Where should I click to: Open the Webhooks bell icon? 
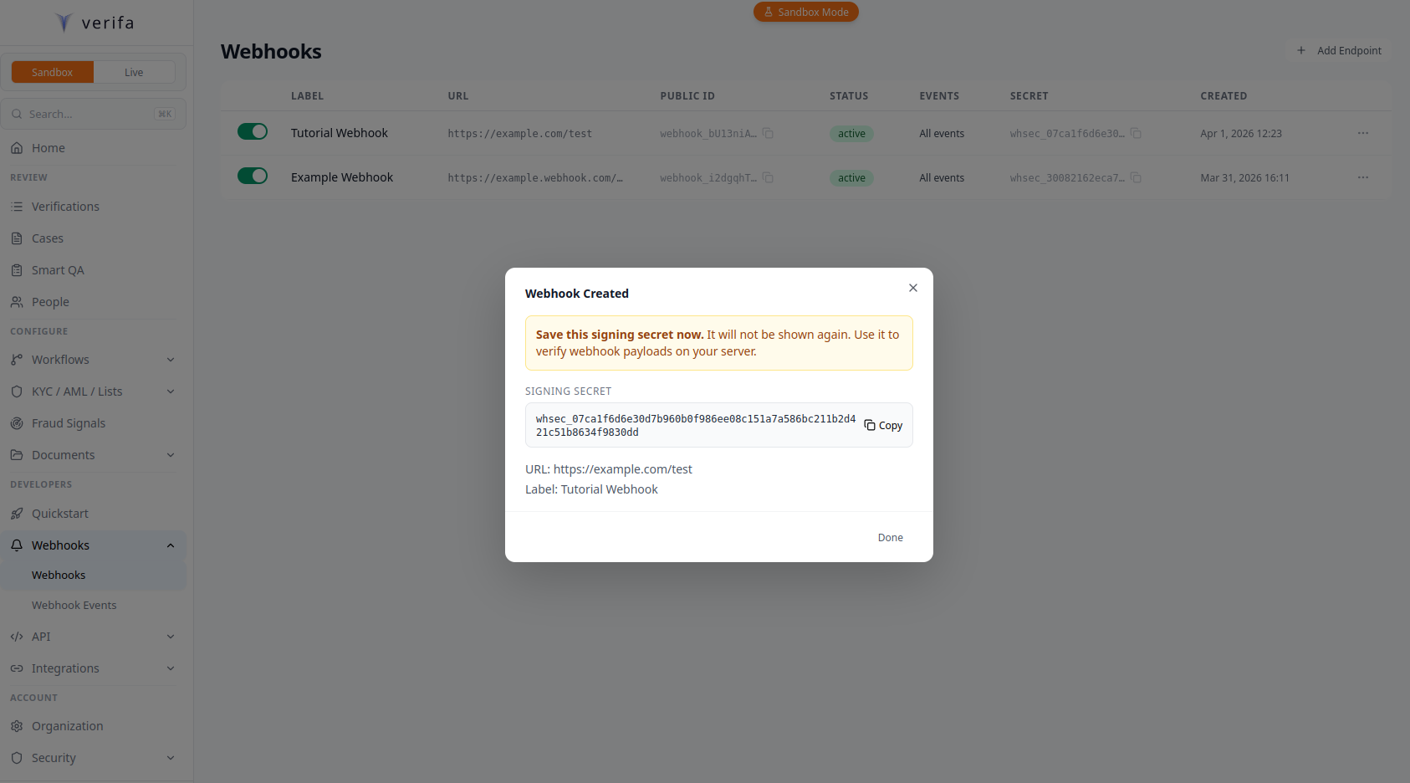(x=18, y=545)
